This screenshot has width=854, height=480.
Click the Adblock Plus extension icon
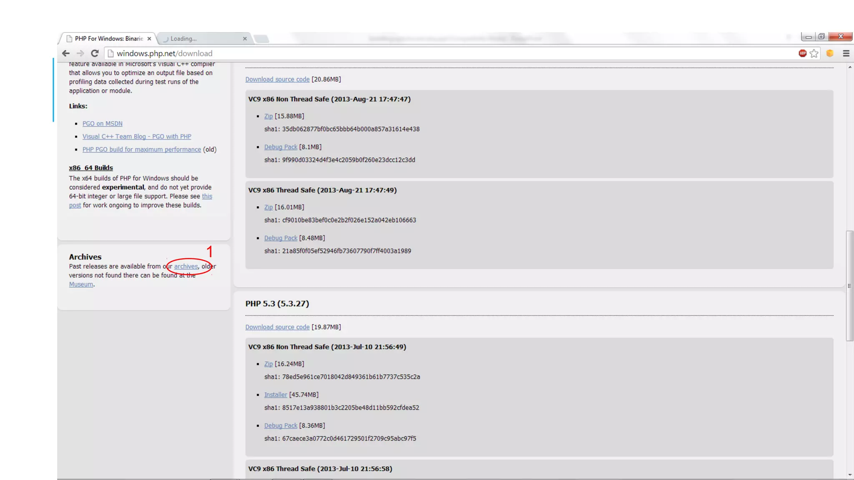[x=802, y=53]
